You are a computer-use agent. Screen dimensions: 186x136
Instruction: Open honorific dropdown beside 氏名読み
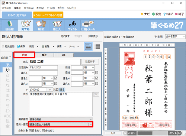(x=89, y=68)
